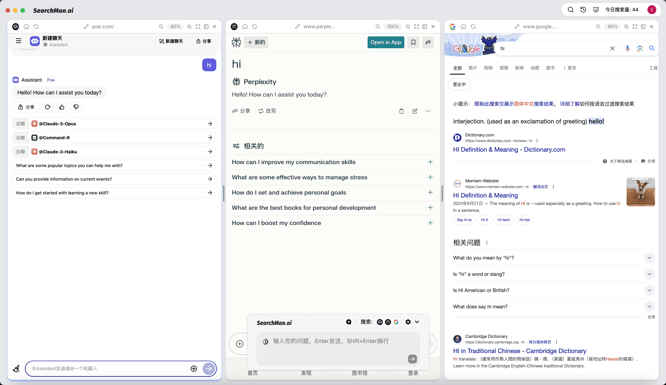
Task: Open the Poe hamburger menu
Action: click(19, 40)
